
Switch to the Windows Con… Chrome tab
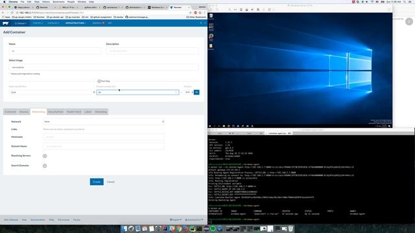click(158, 7)
